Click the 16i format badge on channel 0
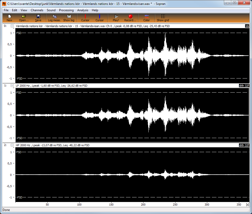Image resolution: width=252 pixels, height=214 pixels. [247, 26]
